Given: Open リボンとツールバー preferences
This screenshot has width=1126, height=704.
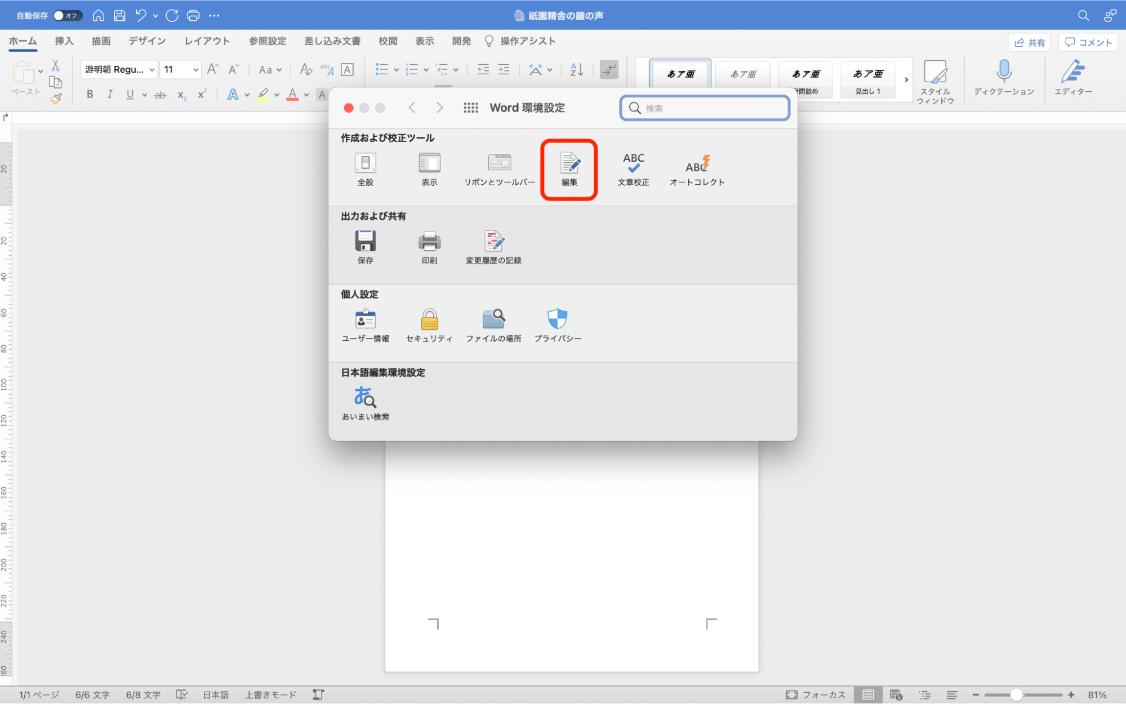Looking at the screenshot, I should click(499, 169).
